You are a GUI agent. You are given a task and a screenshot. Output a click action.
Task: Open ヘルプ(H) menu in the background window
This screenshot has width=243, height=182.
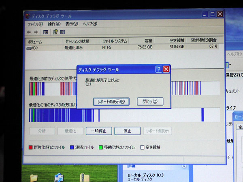pyautogui.click(x=234, y=54)
